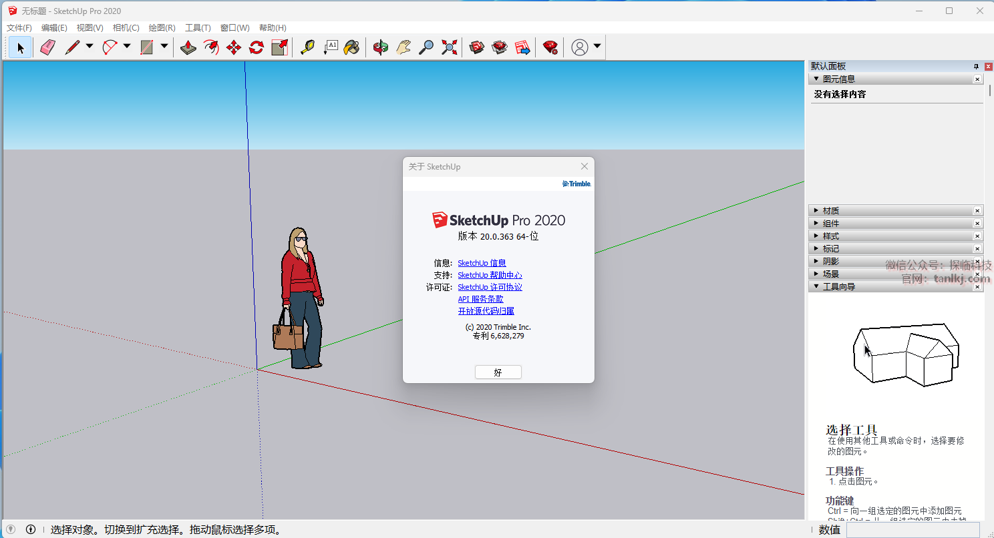994x538 pixels.
Task: Click the geo-location status bar icon
Action: (x=11, y=529)
